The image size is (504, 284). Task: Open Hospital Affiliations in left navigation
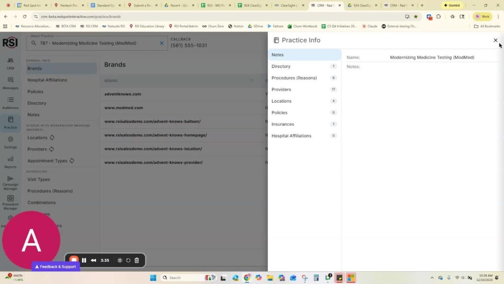(47, 80)
